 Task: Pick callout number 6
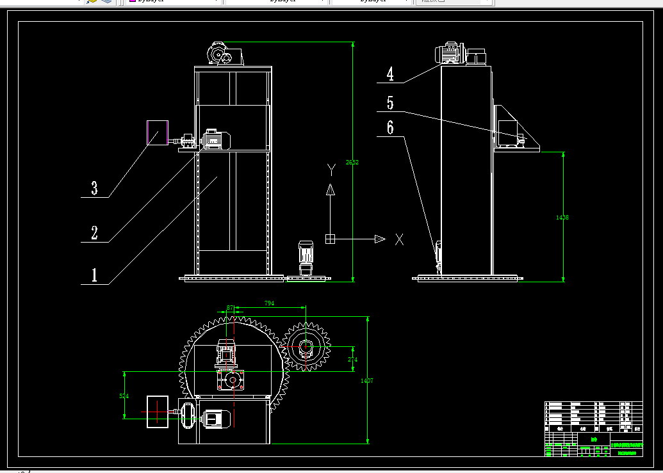[390, 127]
